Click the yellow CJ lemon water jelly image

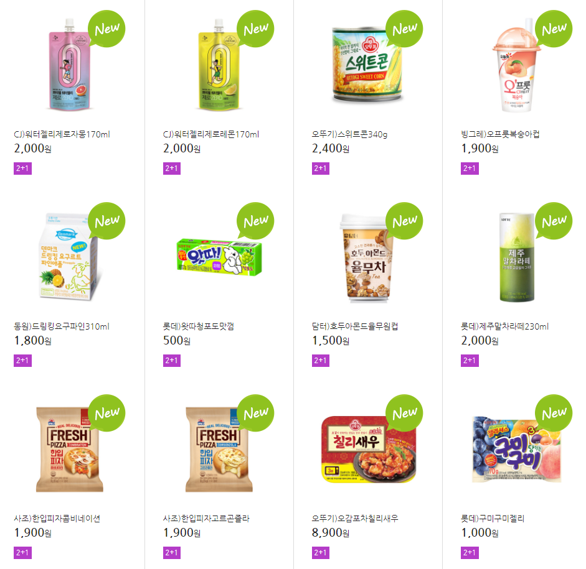point(219,65)
